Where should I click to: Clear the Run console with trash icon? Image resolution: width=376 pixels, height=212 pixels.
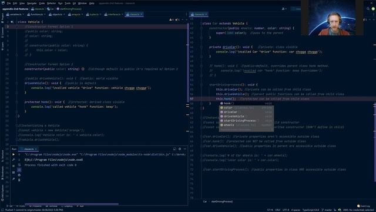(19, 180)
